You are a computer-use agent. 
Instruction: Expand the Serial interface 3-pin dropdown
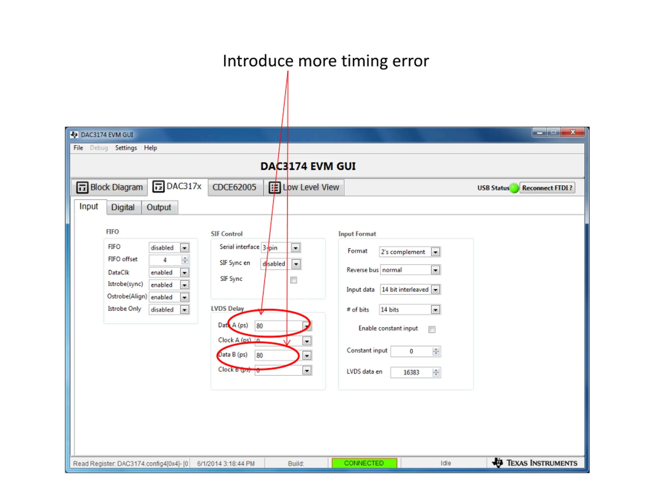295,248
